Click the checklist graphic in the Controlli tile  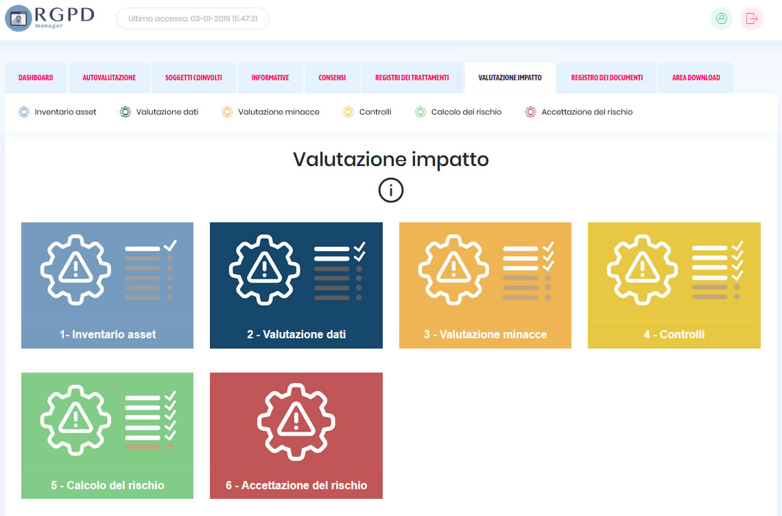pyautogui.click(x=718, y=270)
